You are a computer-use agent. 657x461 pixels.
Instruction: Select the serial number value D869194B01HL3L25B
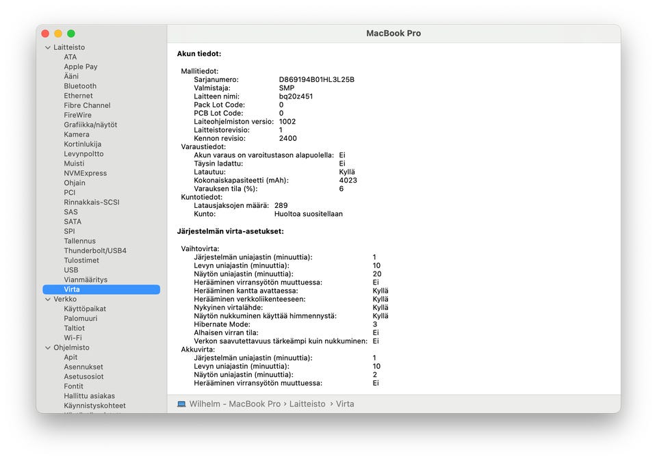click(x=317, y=79)
